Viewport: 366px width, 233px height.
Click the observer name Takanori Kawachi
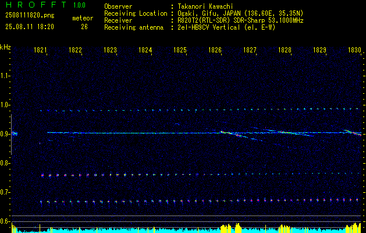tap(205, 6)
